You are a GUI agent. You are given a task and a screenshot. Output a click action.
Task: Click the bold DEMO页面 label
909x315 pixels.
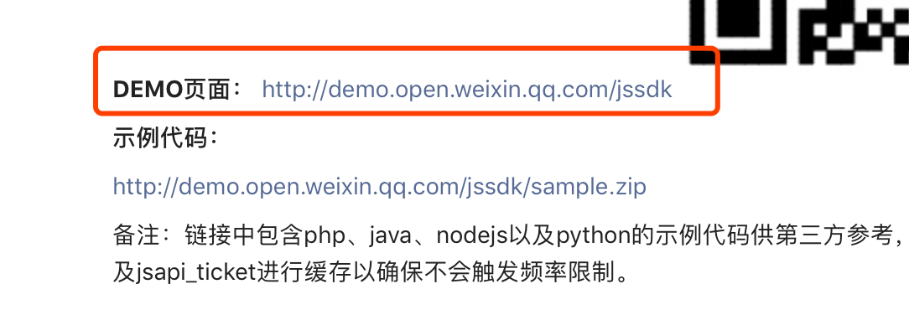(x=179, y=90)
